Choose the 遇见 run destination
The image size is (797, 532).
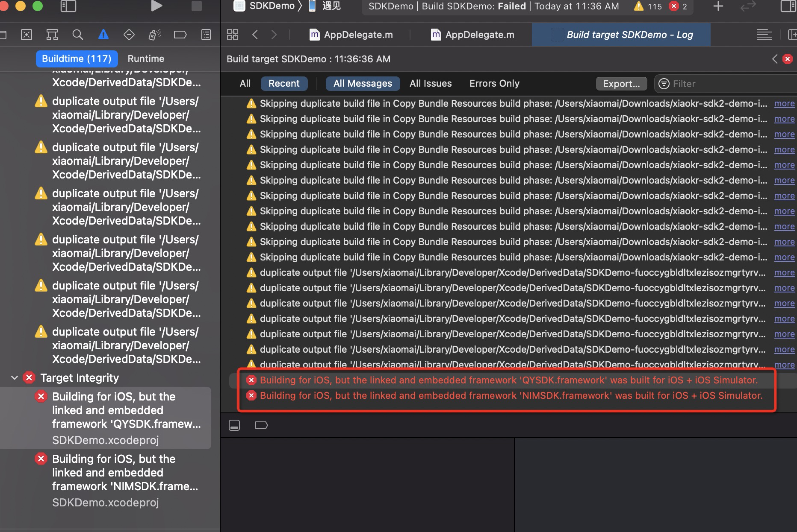tap(325, 6)
